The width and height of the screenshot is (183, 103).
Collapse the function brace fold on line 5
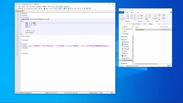click(21, 21)
